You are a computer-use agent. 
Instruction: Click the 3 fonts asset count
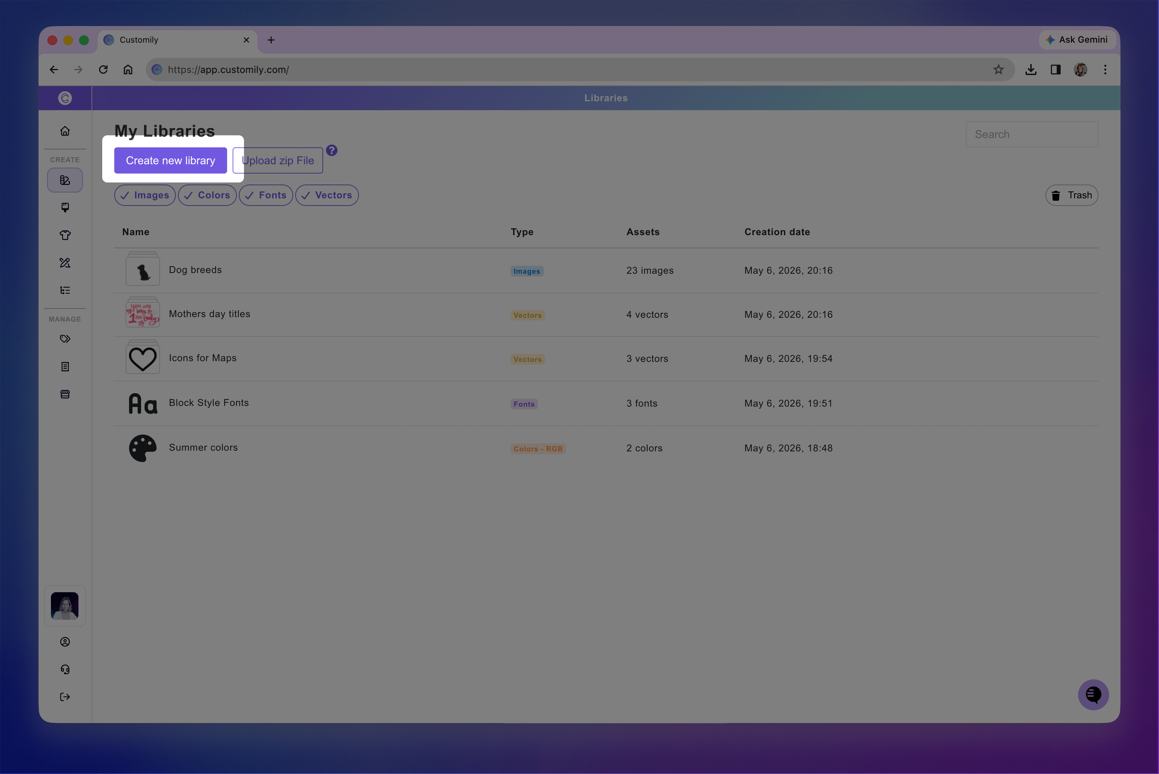pos(642,403)
